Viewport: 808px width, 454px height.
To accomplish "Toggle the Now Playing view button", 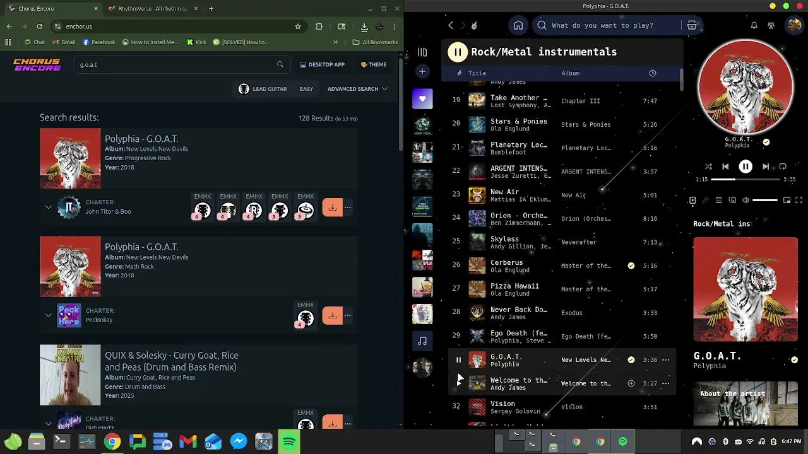I will click(692, 201).
